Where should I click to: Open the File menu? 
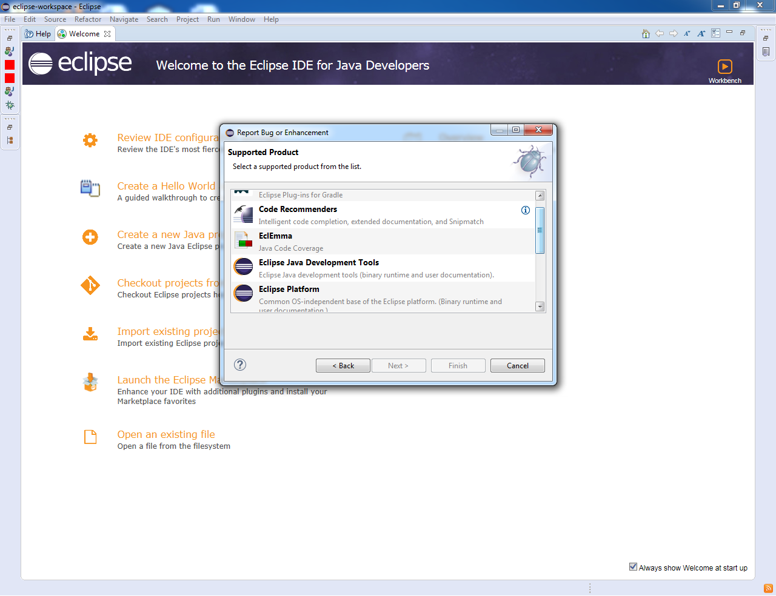click(10, 19)
